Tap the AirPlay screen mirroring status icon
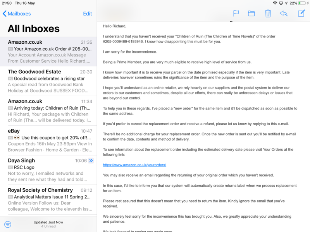Image resolution: width=310 pixels, height=232 pixels. click(281, 3)
